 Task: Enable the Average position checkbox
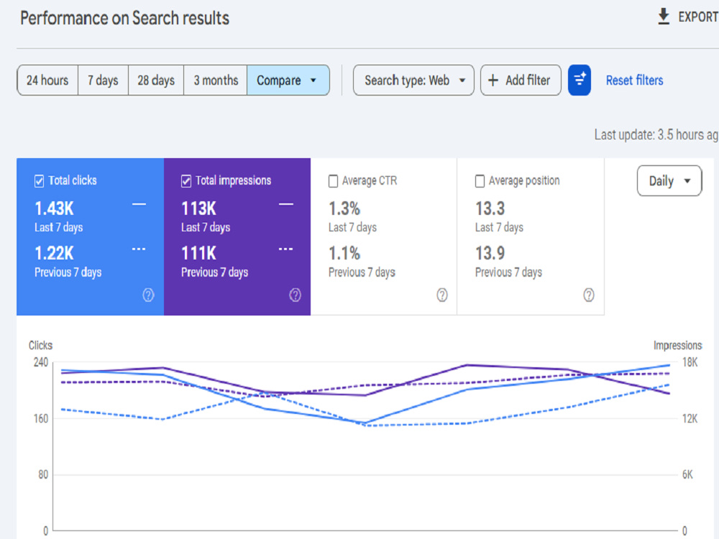click(x=480, y=181)
